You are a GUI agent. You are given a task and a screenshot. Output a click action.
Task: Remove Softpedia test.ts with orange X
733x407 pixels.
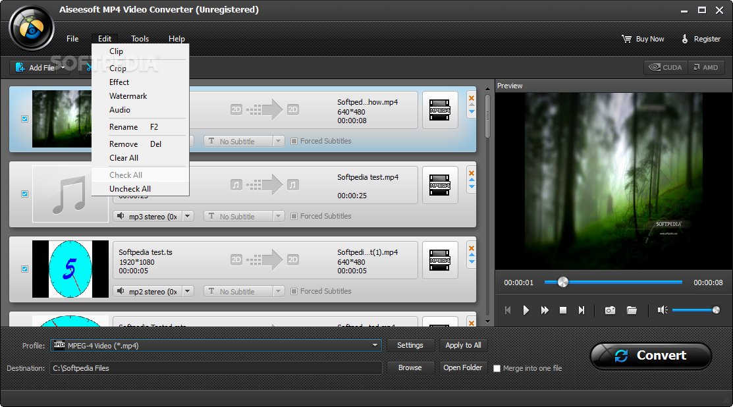pos(472,248)
